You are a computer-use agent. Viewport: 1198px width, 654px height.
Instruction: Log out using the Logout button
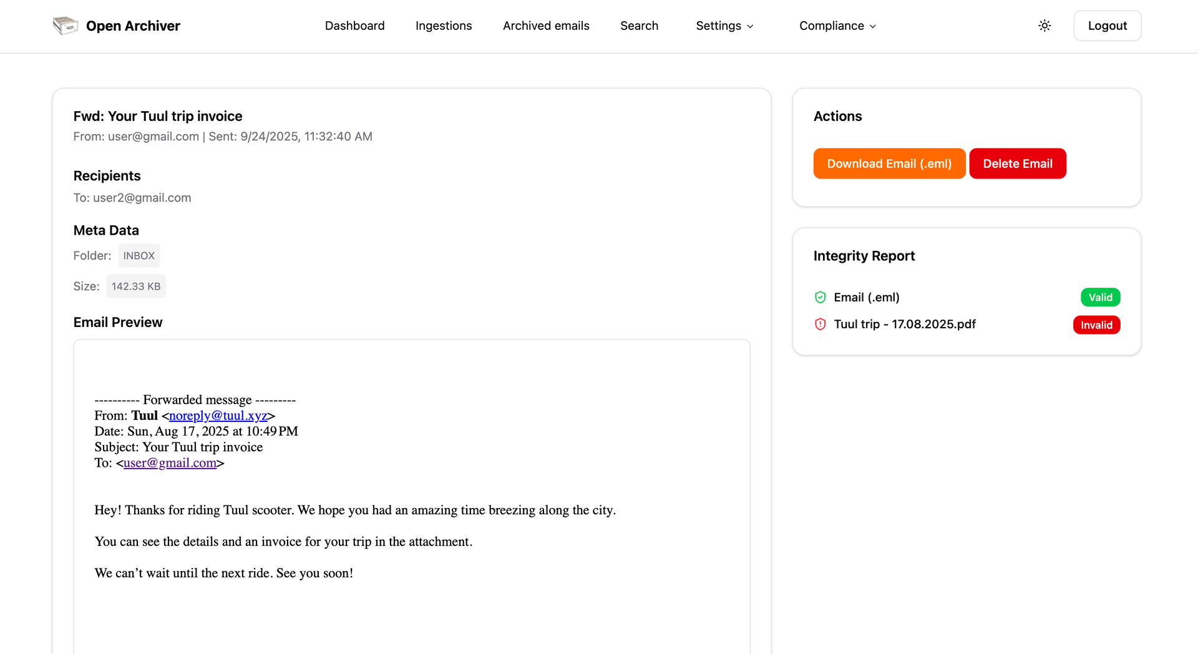pos(1108,26)
